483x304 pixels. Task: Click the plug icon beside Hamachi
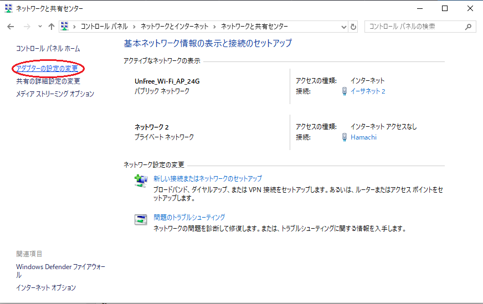pos(345,137)
